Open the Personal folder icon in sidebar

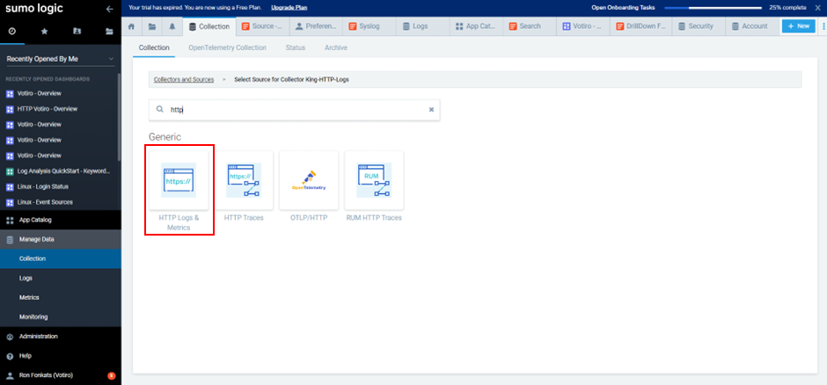pyautogui.click(x=77, y=31)
